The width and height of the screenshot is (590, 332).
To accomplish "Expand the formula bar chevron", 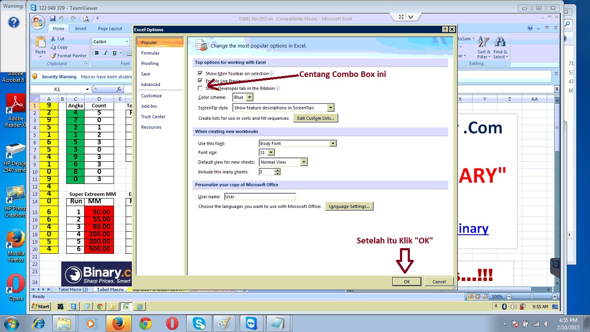I will point(557,89).
